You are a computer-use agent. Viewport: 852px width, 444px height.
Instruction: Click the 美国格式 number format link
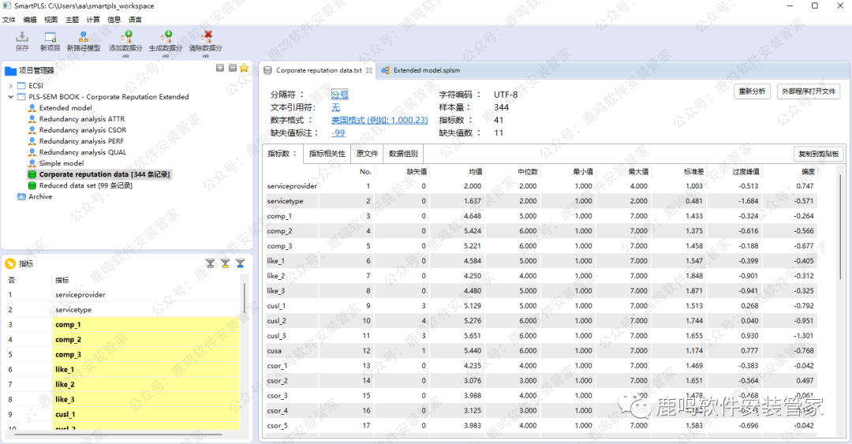tap(379, 120)
